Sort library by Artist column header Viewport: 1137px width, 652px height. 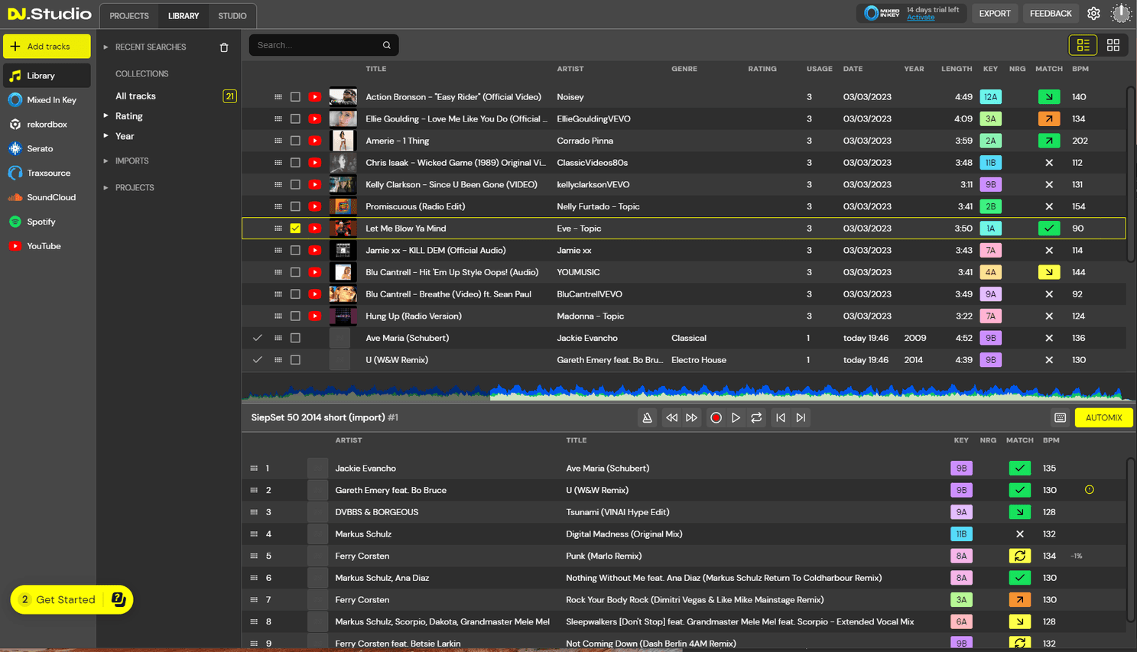[570, 69]
